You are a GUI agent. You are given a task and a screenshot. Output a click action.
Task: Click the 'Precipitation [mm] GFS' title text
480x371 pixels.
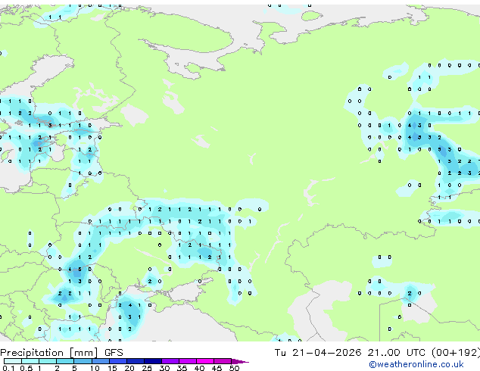pyautogui.click(x=61, y=353)
